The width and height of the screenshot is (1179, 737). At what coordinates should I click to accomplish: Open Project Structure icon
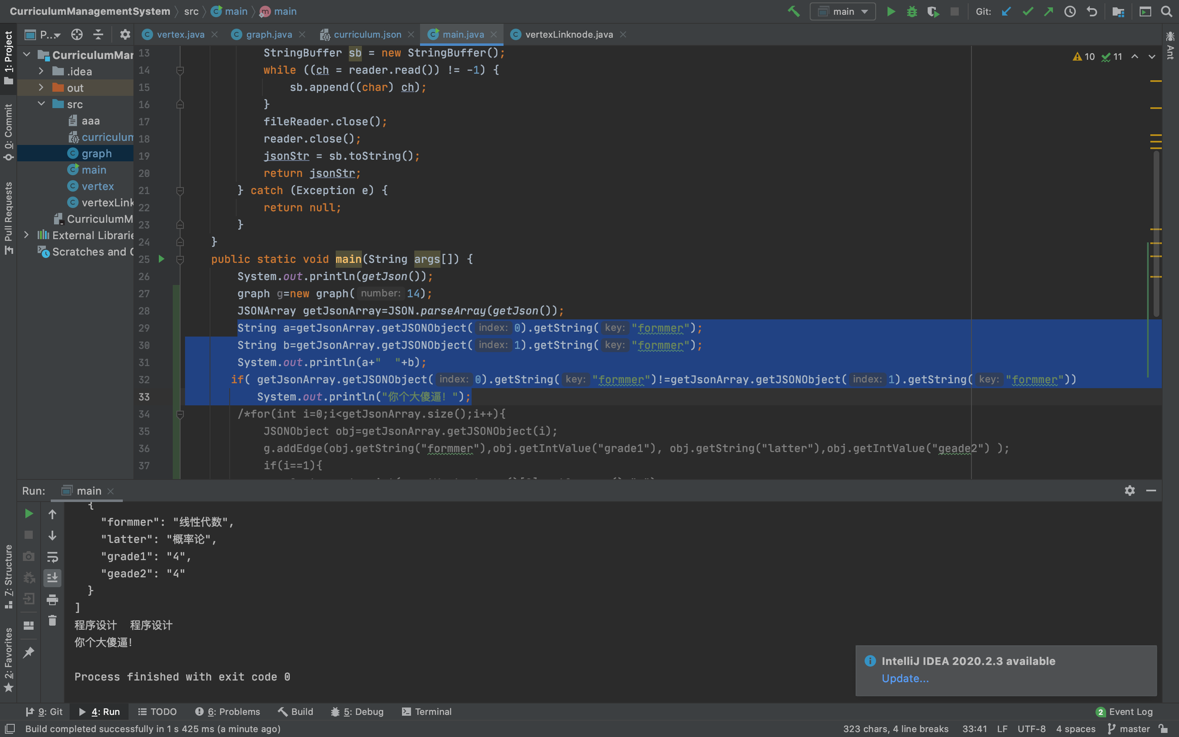click(x=1118, y=11)
